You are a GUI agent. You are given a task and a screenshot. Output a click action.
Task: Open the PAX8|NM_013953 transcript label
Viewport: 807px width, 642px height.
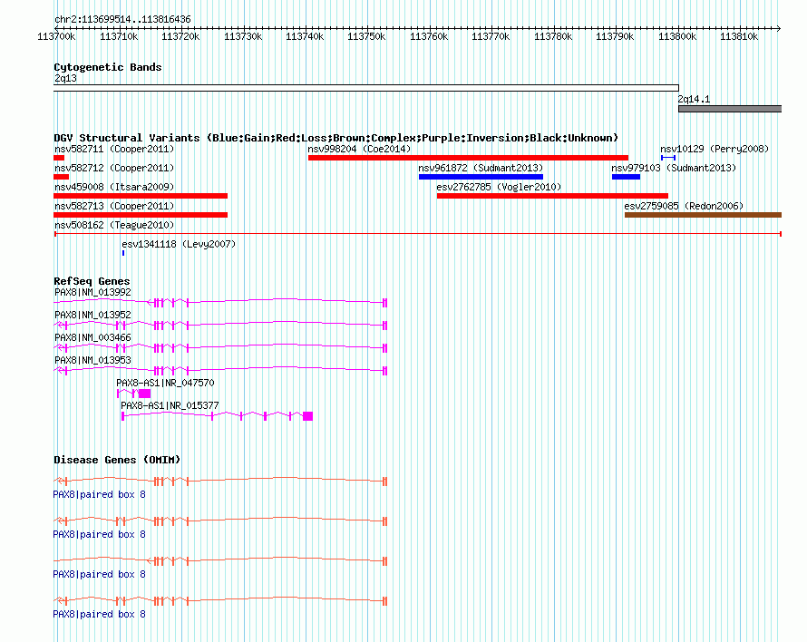coord(92,360)
